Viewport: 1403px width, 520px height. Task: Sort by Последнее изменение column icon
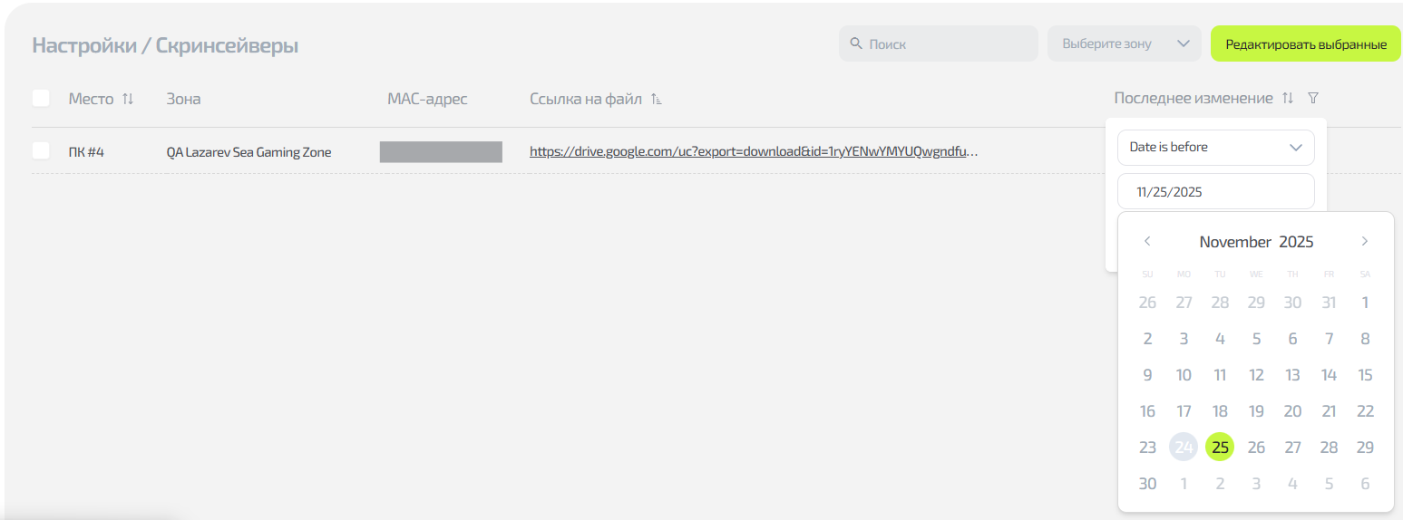pyautogui.click(x=1288, y=98)
